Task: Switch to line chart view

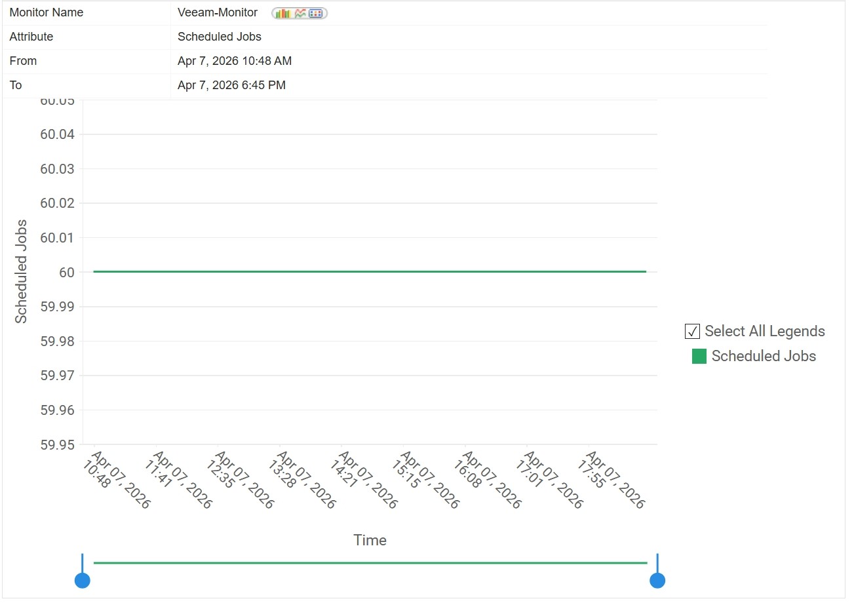Action: (300, 13)
